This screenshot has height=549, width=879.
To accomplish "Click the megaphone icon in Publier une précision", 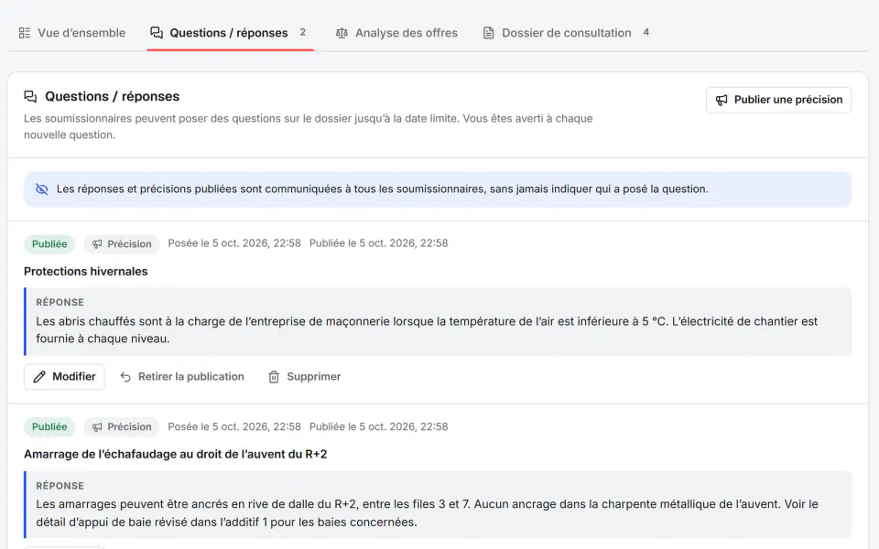I will point(722,100).
